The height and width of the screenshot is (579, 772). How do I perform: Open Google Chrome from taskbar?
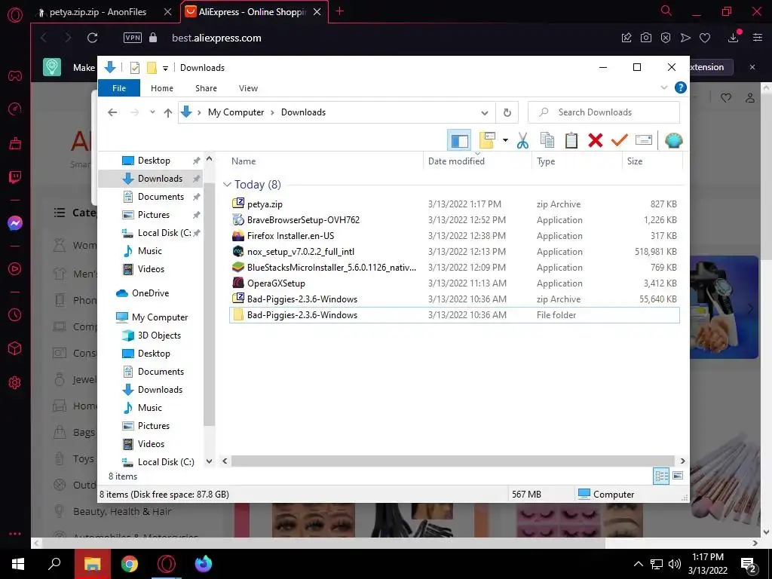tap(130, 564)
